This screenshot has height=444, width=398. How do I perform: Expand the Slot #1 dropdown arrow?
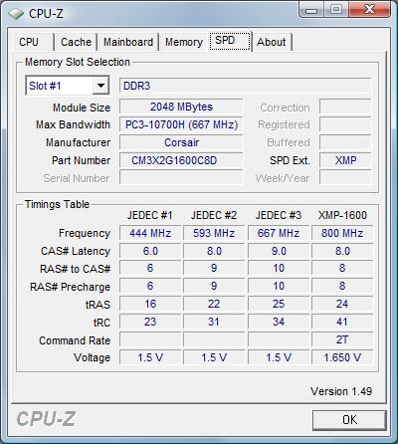tap(100, 86)
